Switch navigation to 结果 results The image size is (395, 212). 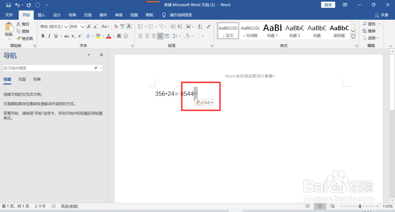point(37,79)
